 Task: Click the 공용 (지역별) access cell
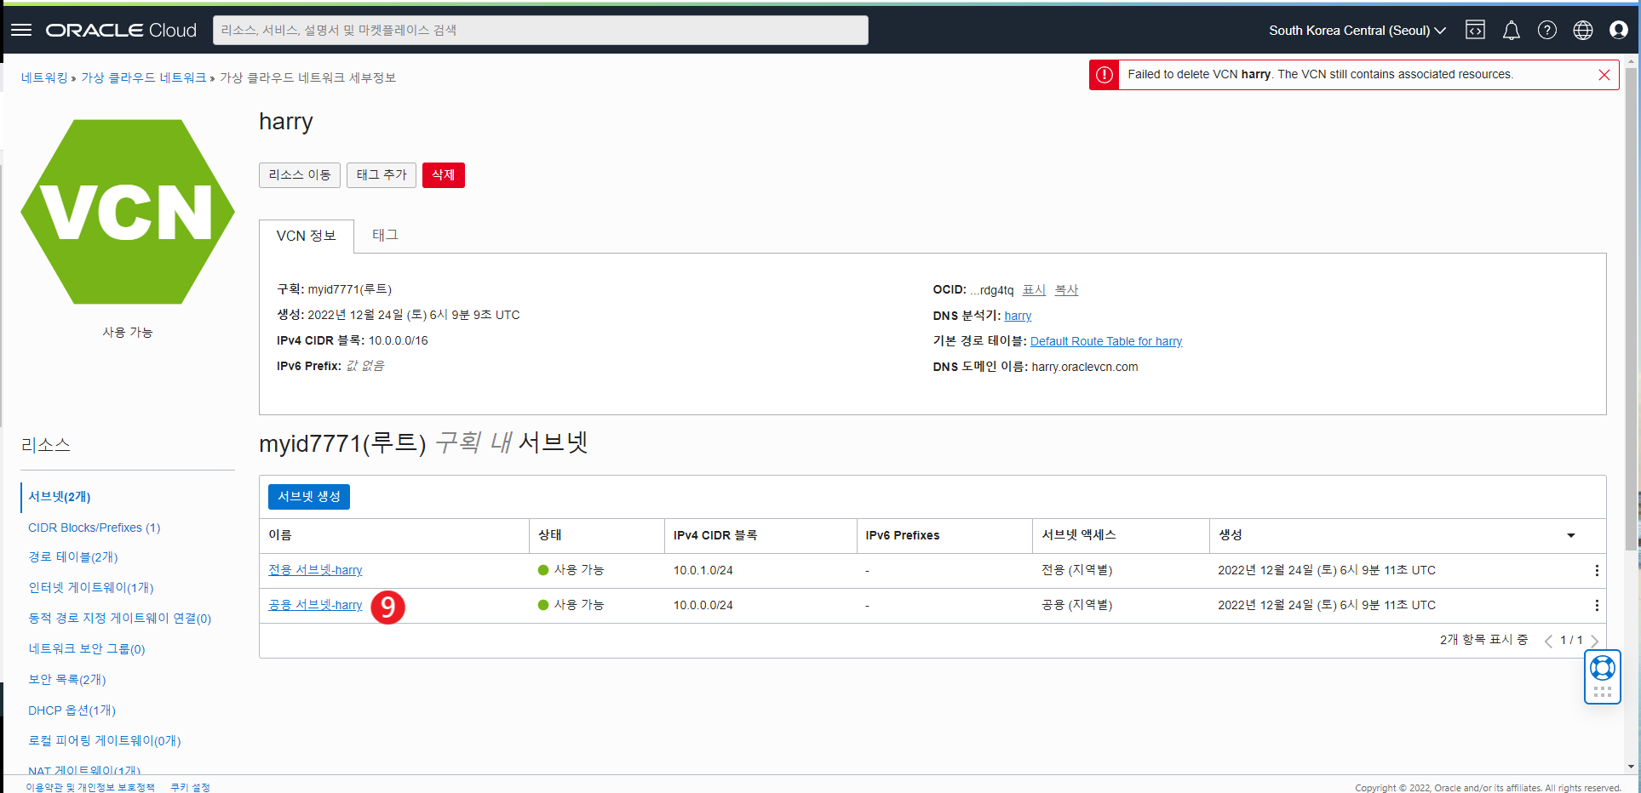tap(1077, 605)
